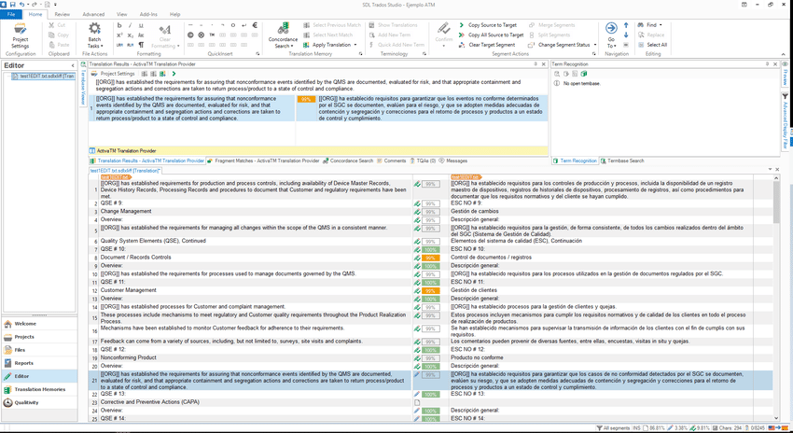Click the green arrow in Translation Results toolbar

click(174, 74)
